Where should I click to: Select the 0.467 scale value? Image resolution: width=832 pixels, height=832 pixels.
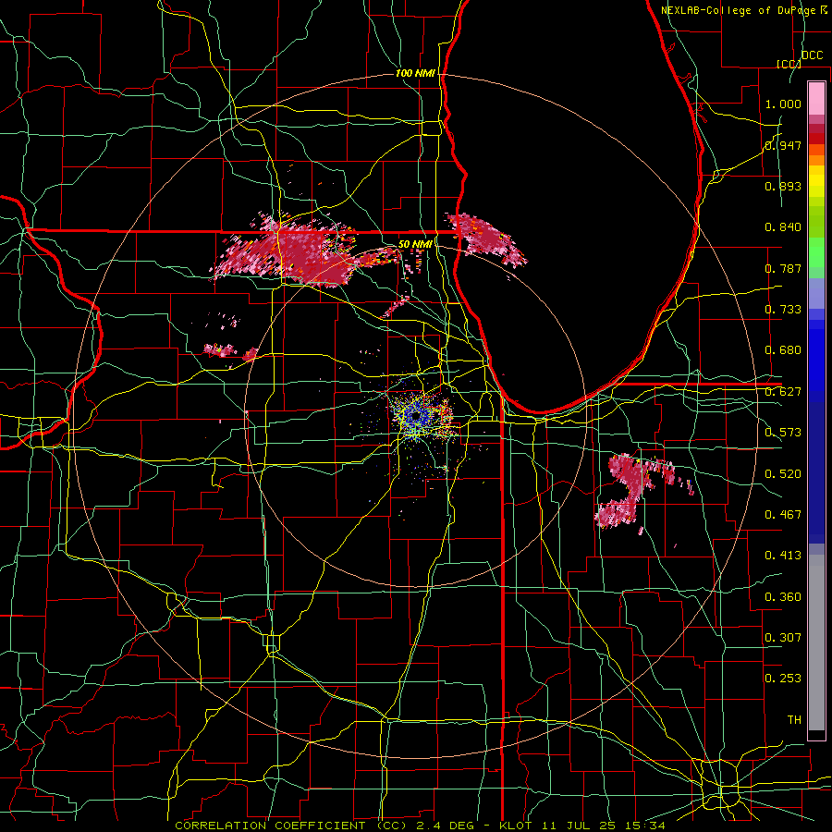(x=783, y=514)
